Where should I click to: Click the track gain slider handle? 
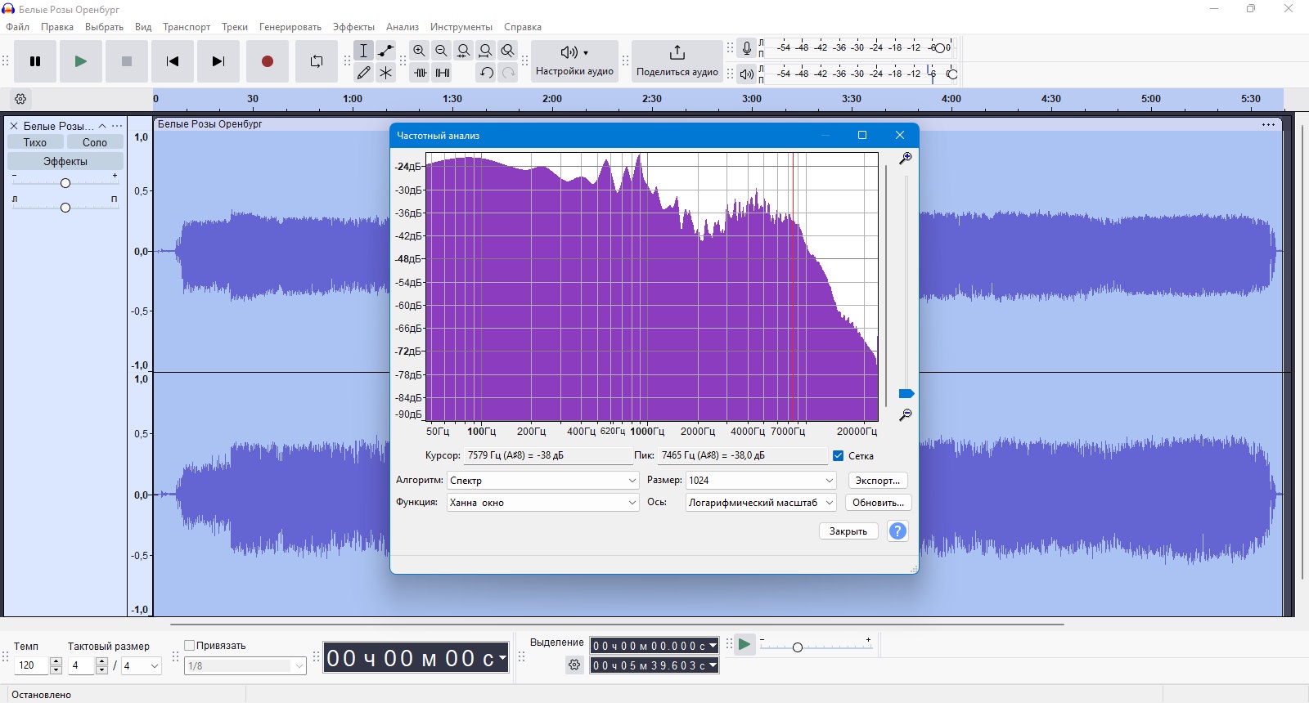point(65,183)
